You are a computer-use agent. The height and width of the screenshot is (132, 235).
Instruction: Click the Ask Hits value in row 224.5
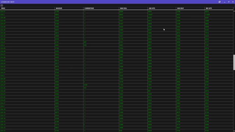150,15
